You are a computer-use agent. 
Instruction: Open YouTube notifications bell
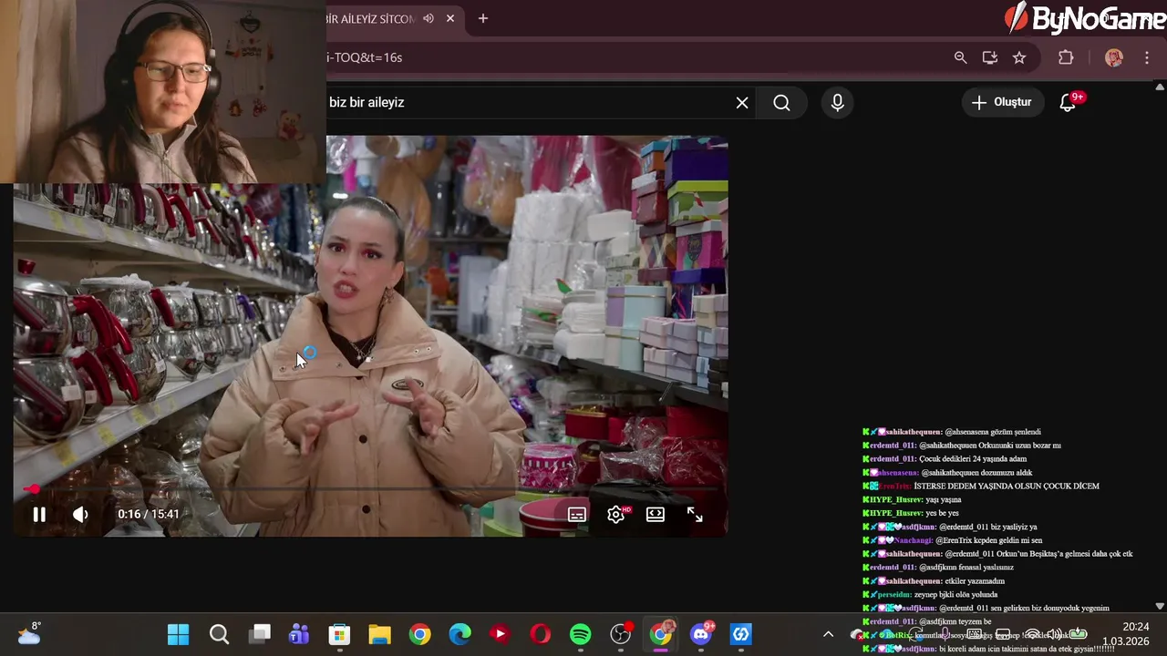[1068, 103]
